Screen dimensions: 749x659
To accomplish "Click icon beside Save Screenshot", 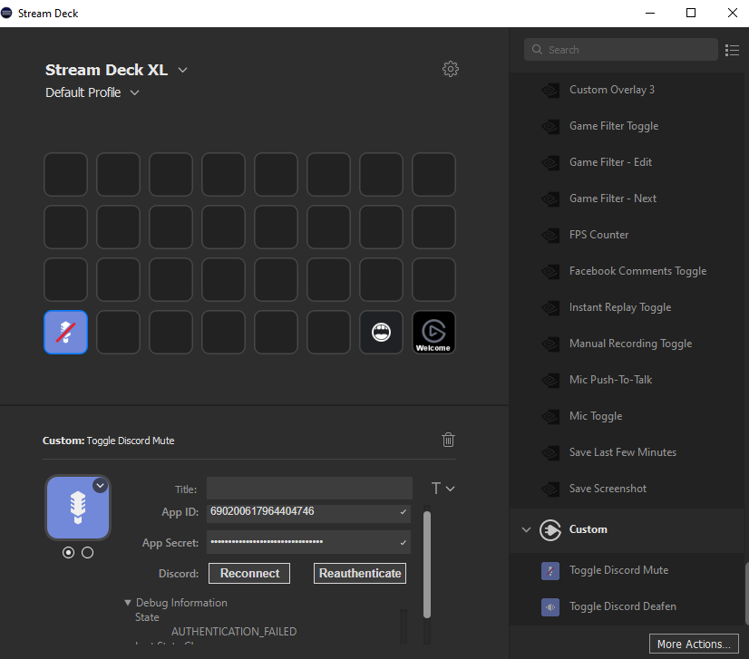I will [550, 489].
